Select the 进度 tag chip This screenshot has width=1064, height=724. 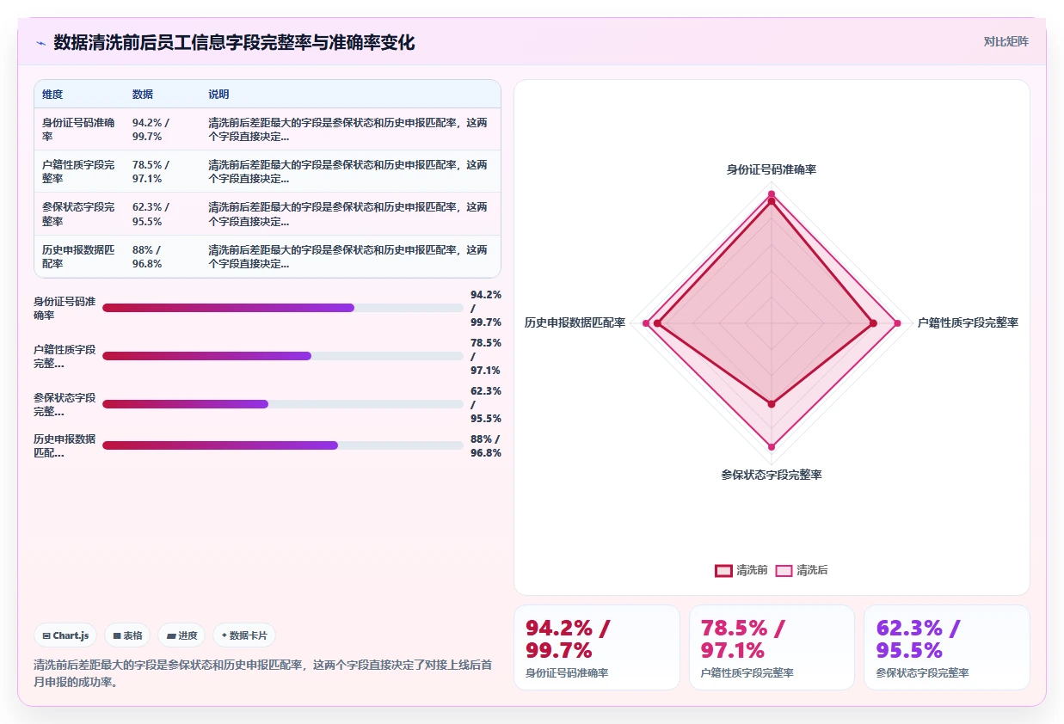181,635
